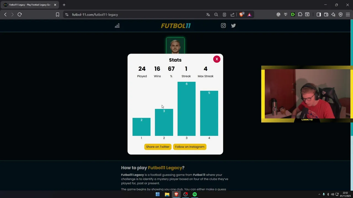Click the bar for guess 1
Screen dimensions: 353x198
coord(141,127)
